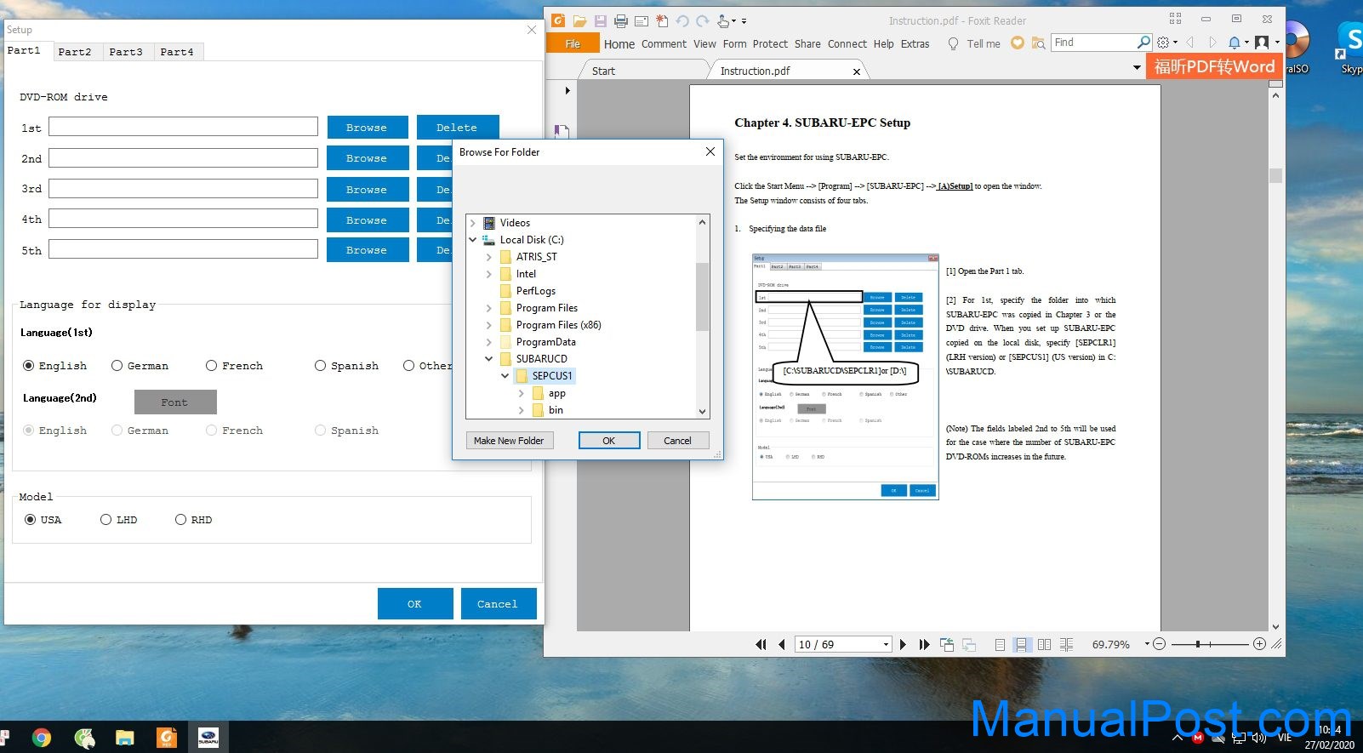Click OK at bottom of Setup window
Viewport: 1363px width, 753px height.
pyautogui.click(x=414, y=604)
